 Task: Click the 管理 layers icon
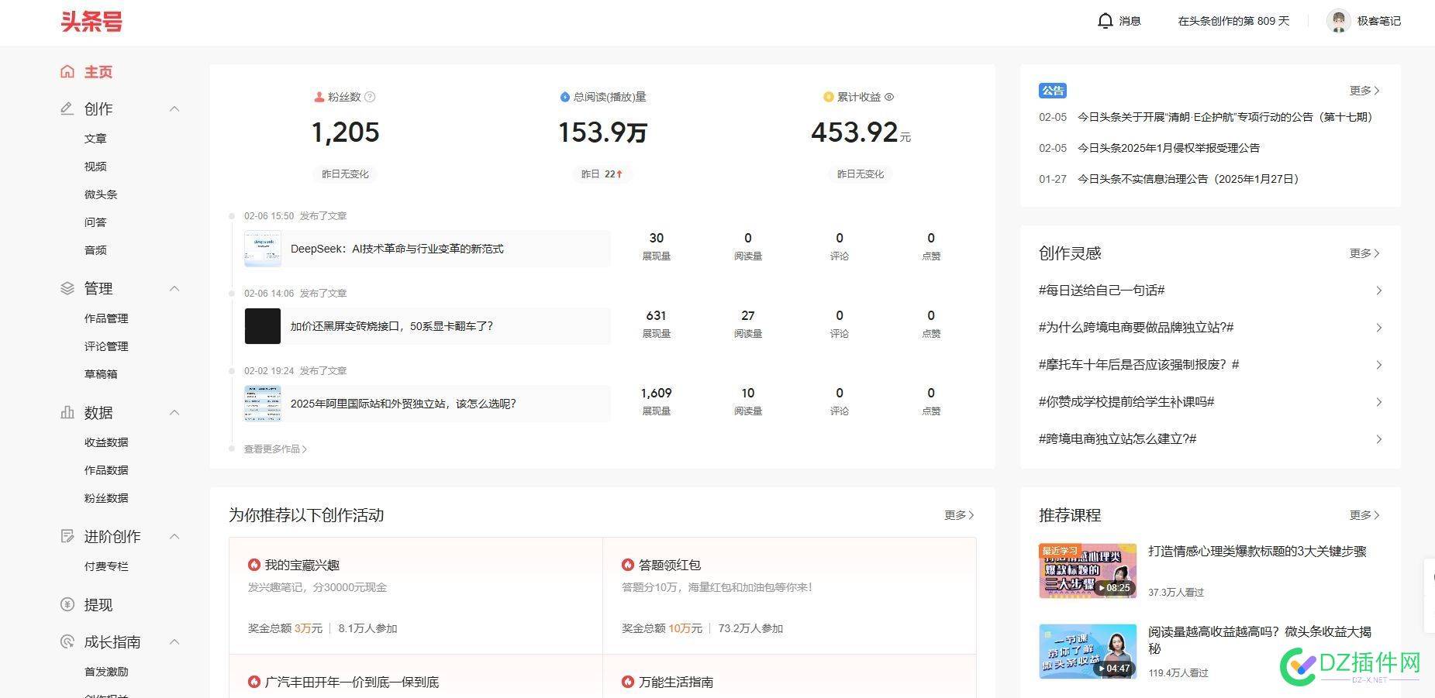coord(67,288)
